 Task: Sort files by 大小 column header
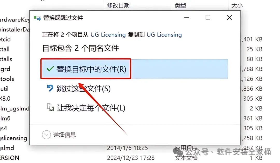(x=237, y=5)
